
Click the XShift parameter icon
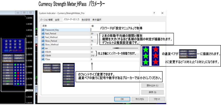coord(43,52)
